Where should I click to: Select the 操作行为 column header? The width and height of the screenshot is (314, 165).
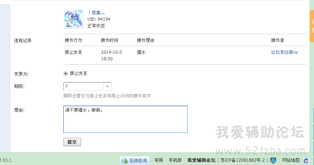[74, 40]
